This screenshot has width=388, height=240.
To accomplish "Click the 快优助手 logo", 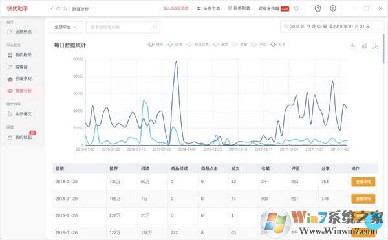I will point(17,8).
